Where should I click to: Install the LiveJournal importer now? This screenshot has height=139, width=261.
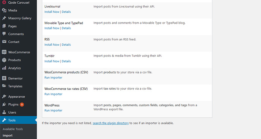point(52,12)
